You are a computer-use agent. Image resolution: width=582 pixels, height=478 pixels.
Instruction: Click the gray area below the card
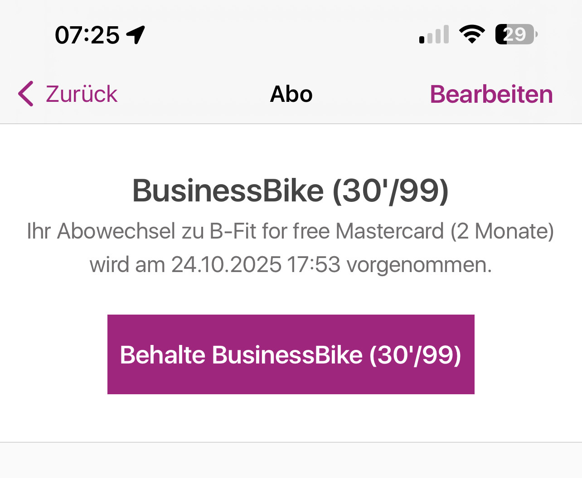pos(291,461)
